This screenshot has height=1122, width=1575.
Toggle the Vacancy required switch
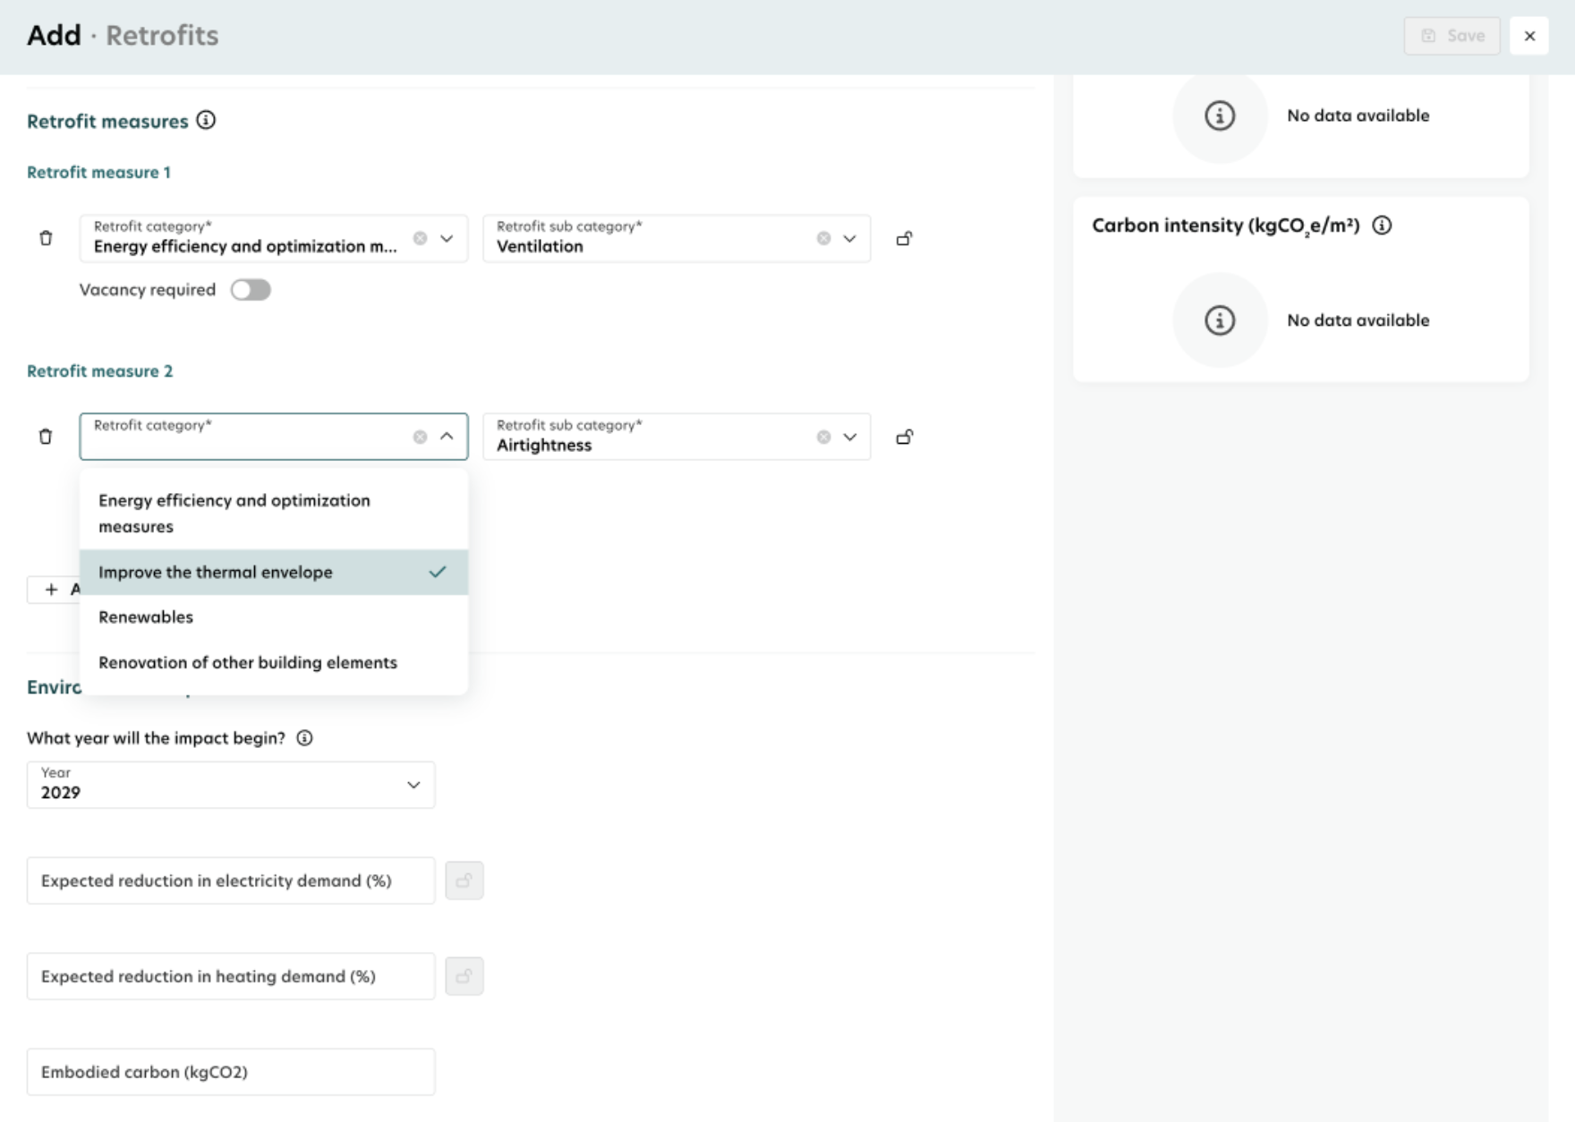coord(251,290)
